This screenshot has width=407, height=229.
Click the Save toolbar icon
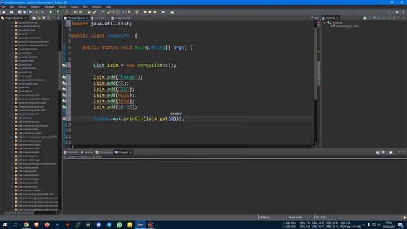20,12
